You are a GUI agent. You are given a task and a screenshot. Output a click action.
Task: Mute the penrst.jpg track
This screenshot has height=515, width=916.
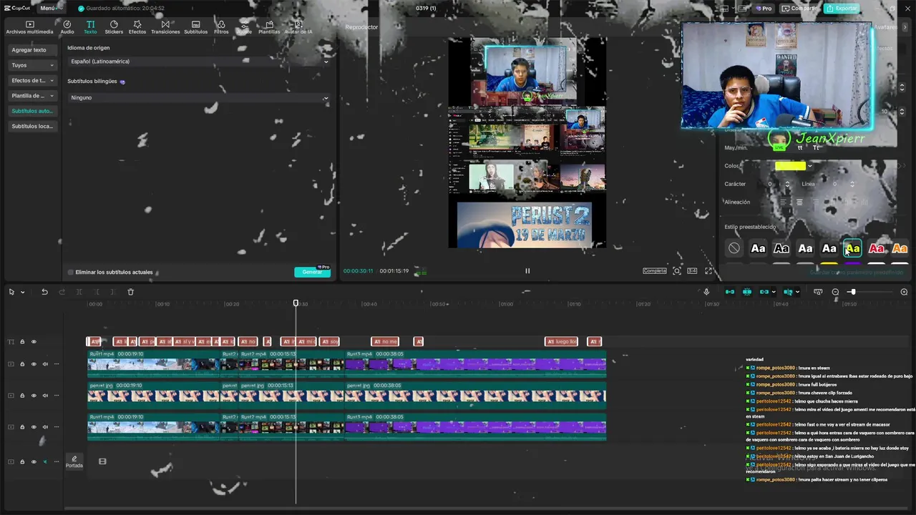point(45,396)
